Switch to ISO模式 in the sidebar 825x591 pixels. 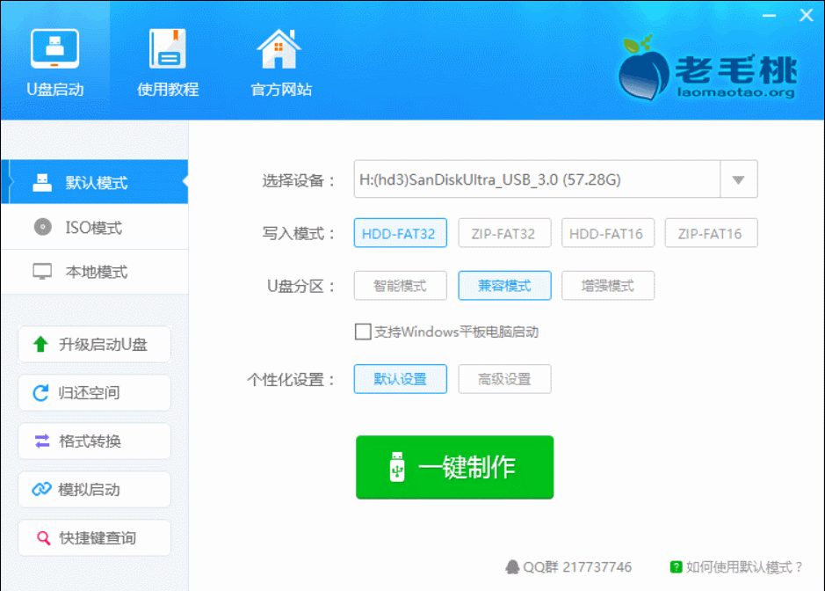point(93,226)
